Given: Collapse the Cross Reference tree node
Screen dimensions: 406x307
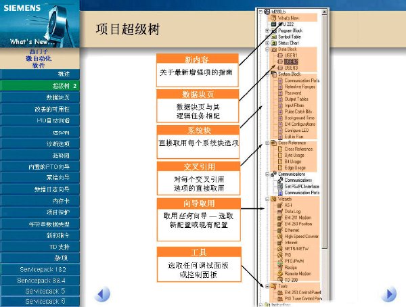Looking at the screenshot, I should (267, 143).
